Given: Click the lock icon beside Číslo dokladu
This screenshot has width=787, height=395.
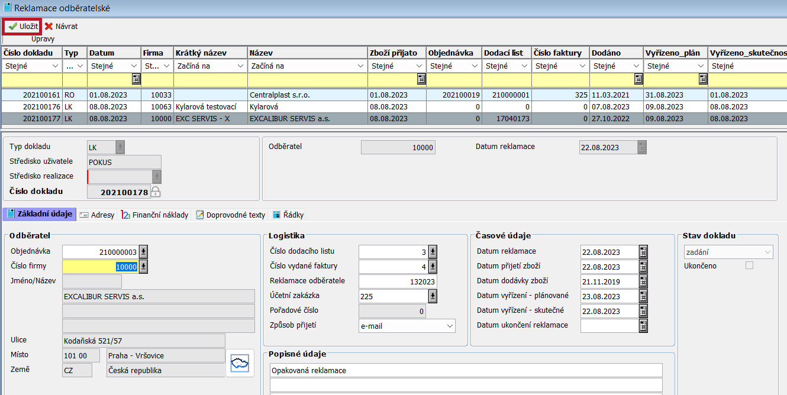Looking at the screenshot, I should [156, 192].
